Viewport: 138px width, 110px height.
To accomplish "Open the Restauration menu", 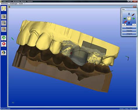I will pyautogui.click(x=5, y=4).
